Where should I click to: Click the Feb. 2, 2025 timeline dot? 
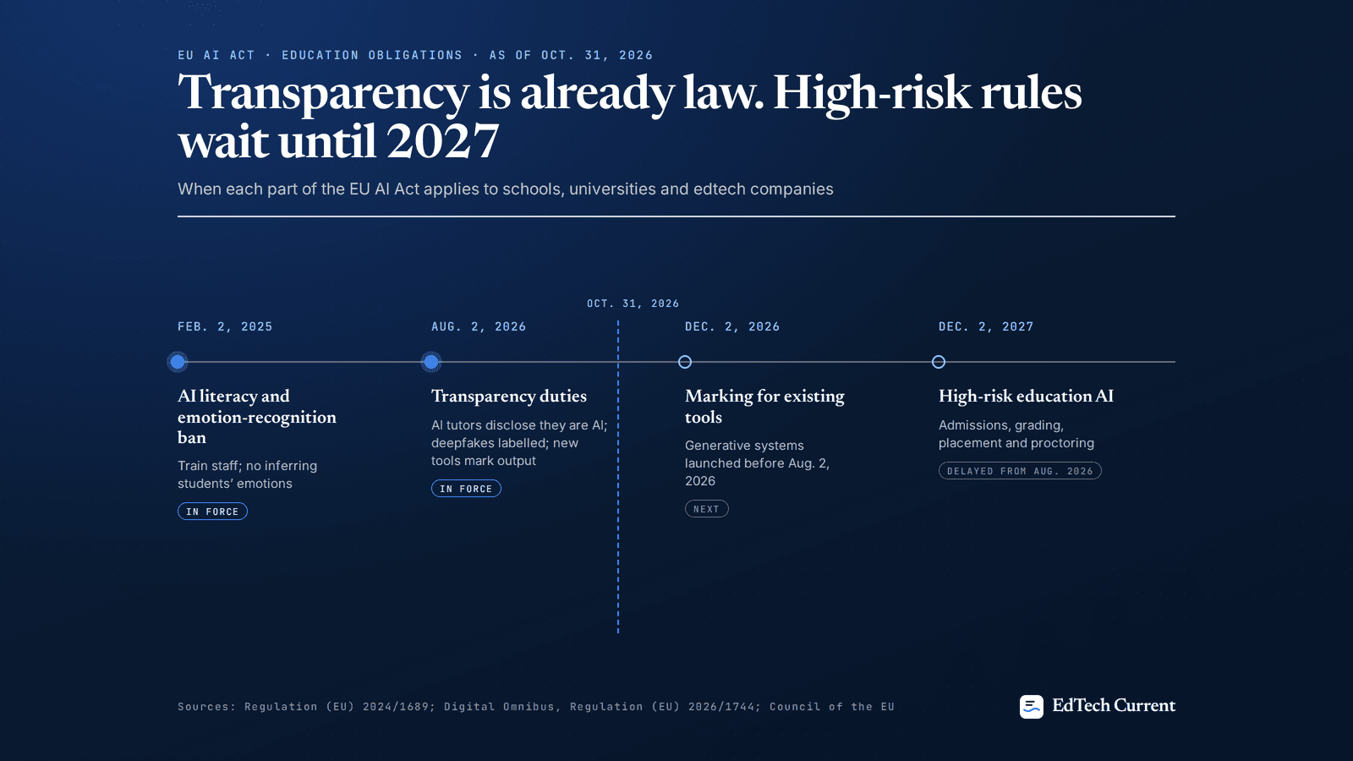[x=178, y=362]
